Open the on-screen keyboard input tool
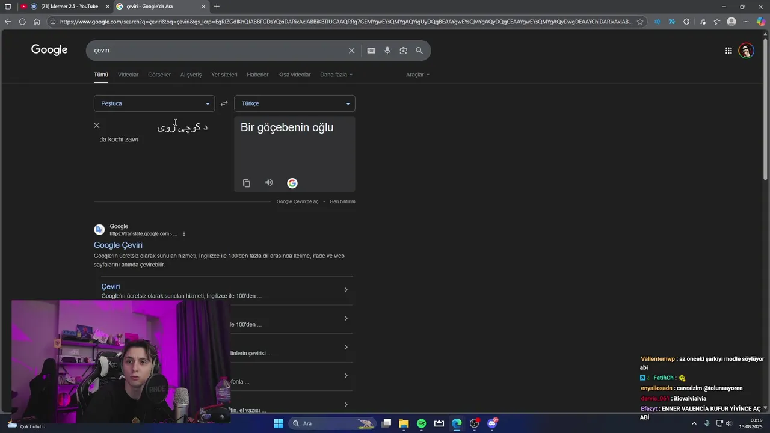Screen dimensions: 770x433 click(371, 51)
